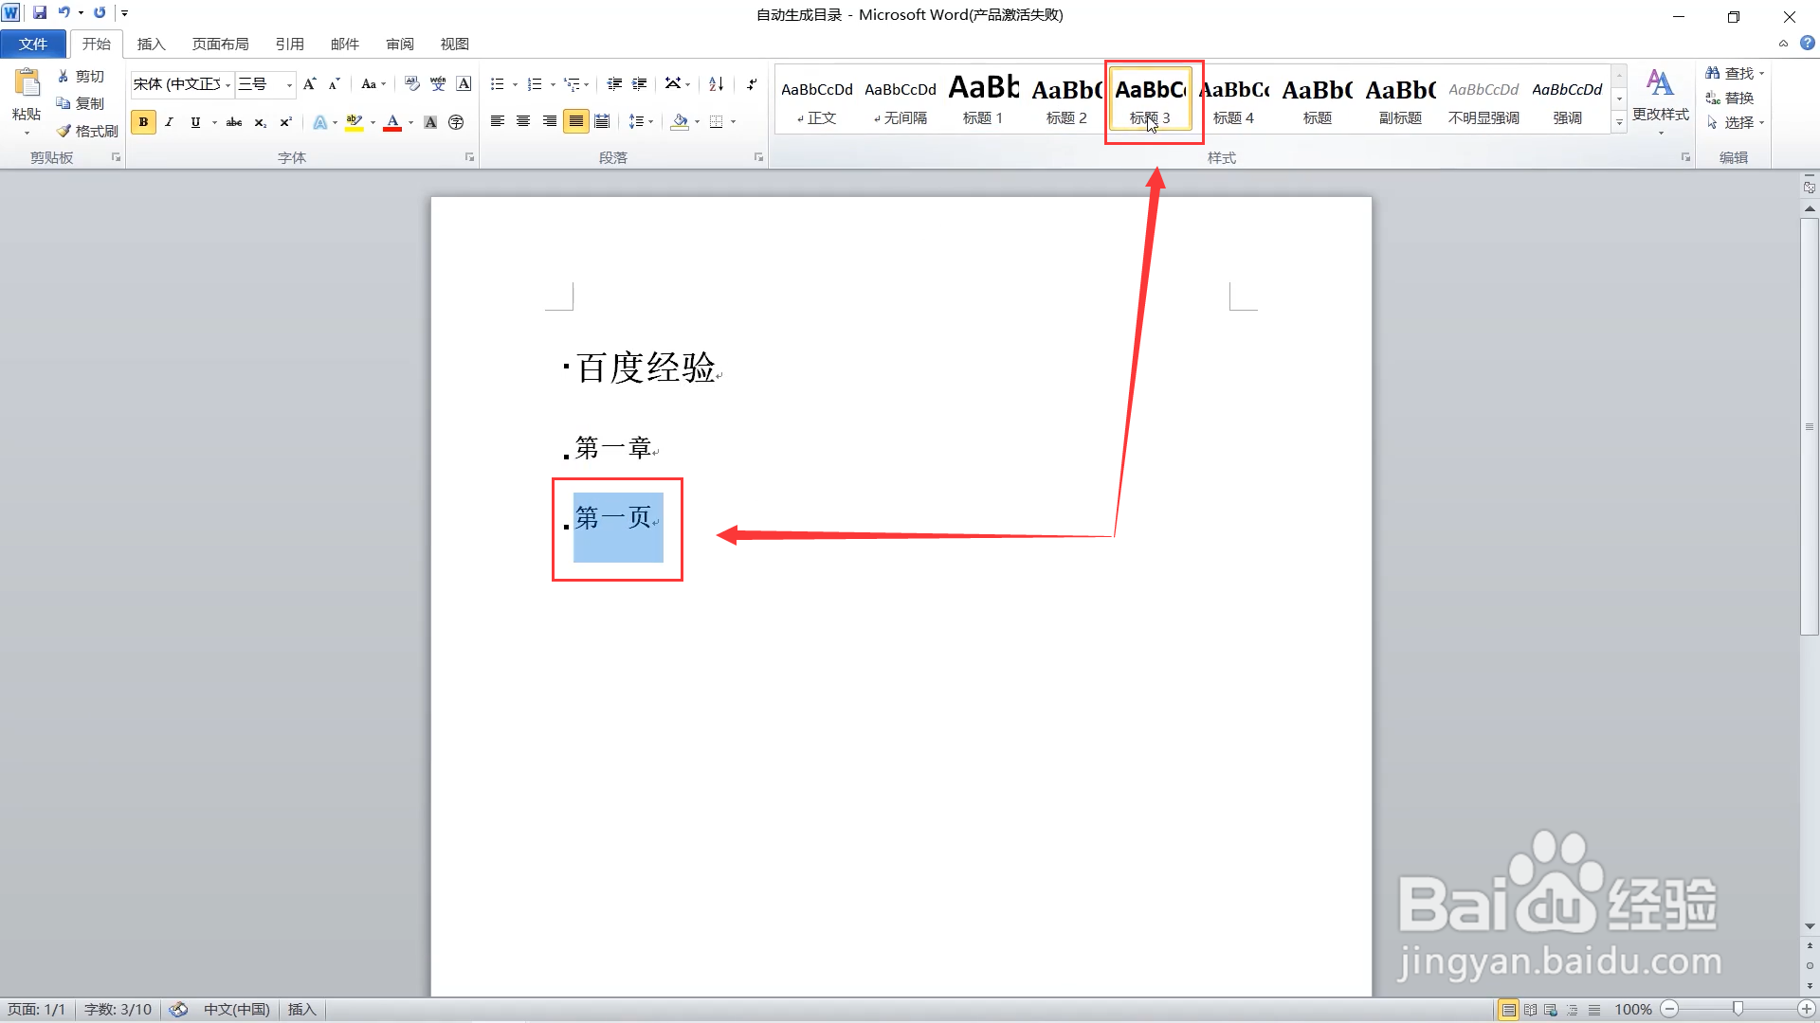Image resolution: width=1820 pixels, height=1023 pixels.
Task: Switch to the 引用 ribbon tab
Action: (289, 44)
